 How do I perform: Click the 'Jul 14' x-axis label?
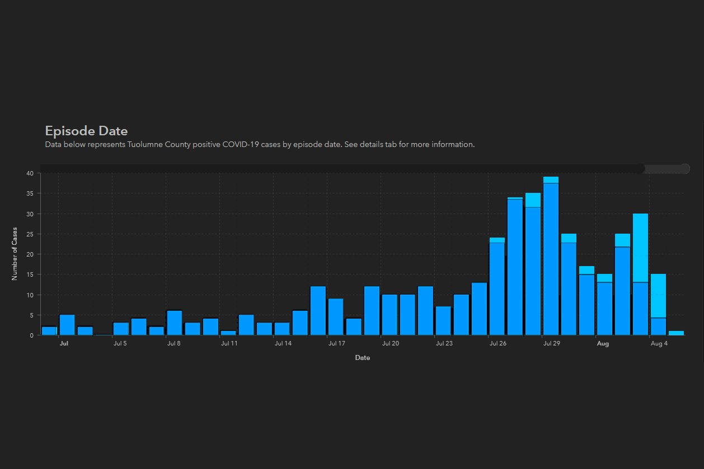coord(283,344)
